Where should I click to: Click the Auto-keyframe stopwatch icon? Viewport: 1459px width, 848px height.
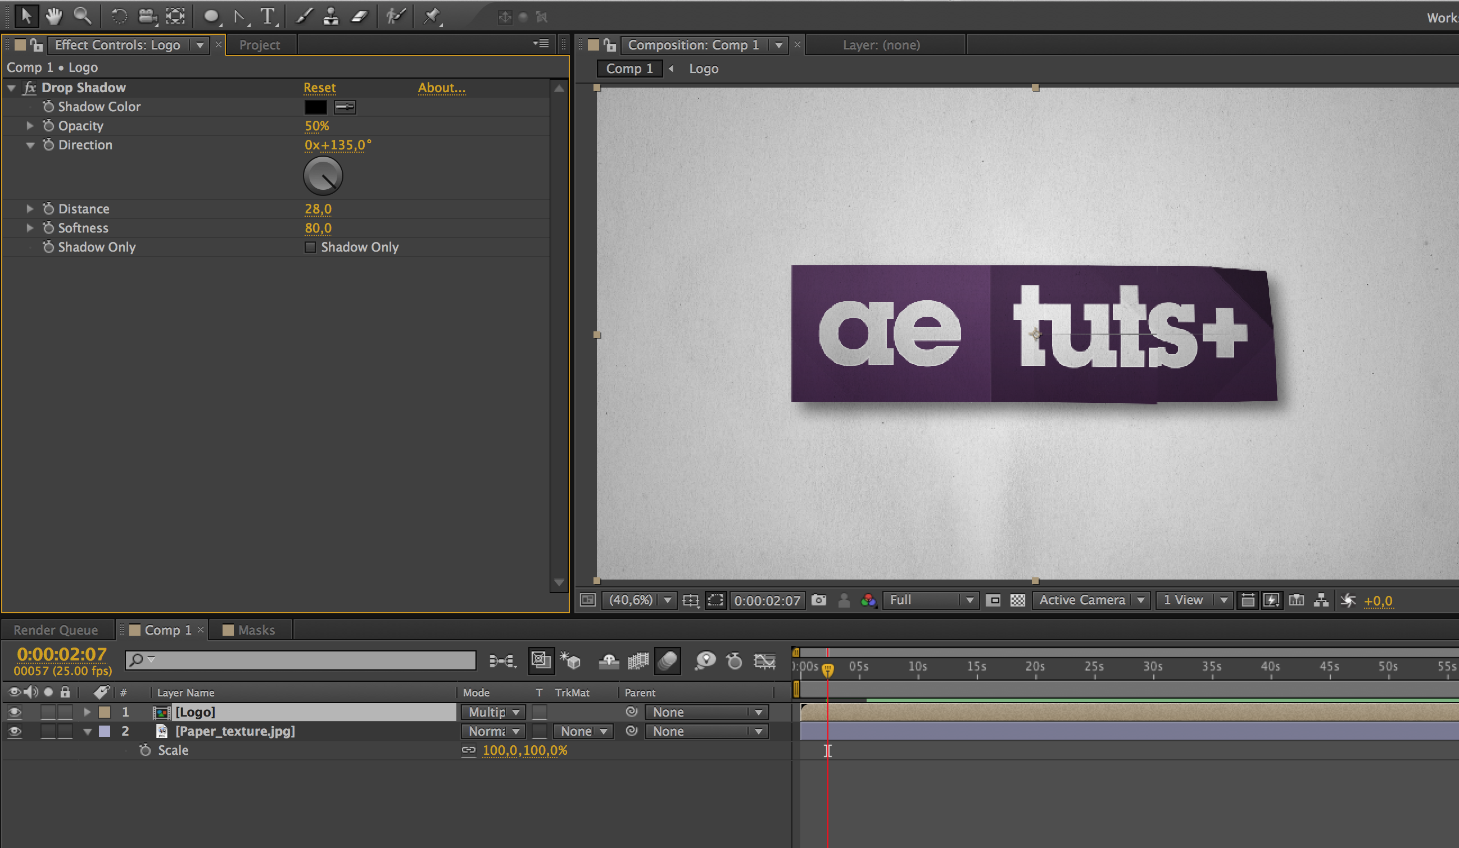click(x=734, y=660)
